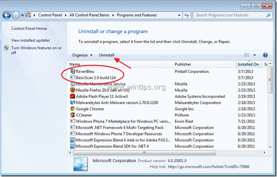This screenshot has height=177, width=277.
Task: Click the refresh button beside address bar
Action: coord(187,15)
